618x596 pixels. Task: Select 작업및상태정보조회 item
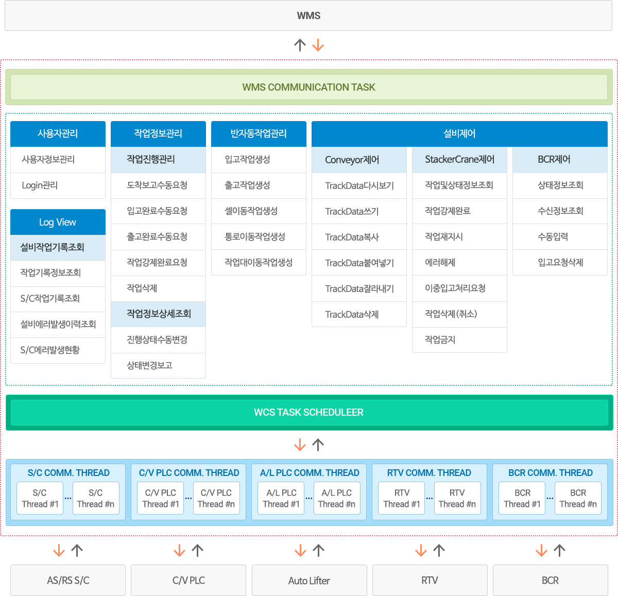point(459,185)
